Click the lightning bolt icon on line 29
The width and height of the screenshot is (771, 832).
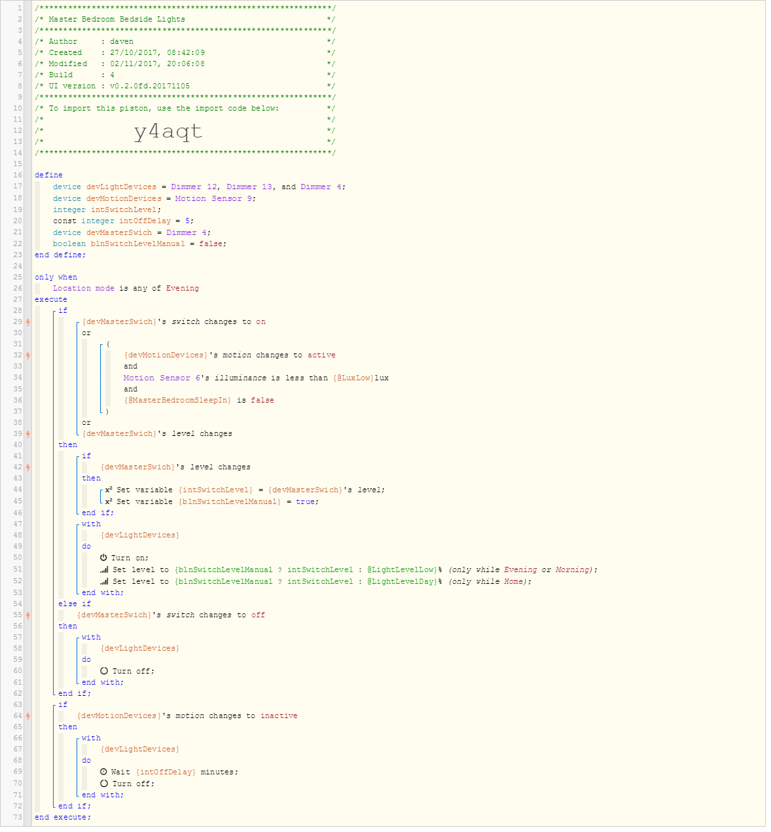point(27,322)
